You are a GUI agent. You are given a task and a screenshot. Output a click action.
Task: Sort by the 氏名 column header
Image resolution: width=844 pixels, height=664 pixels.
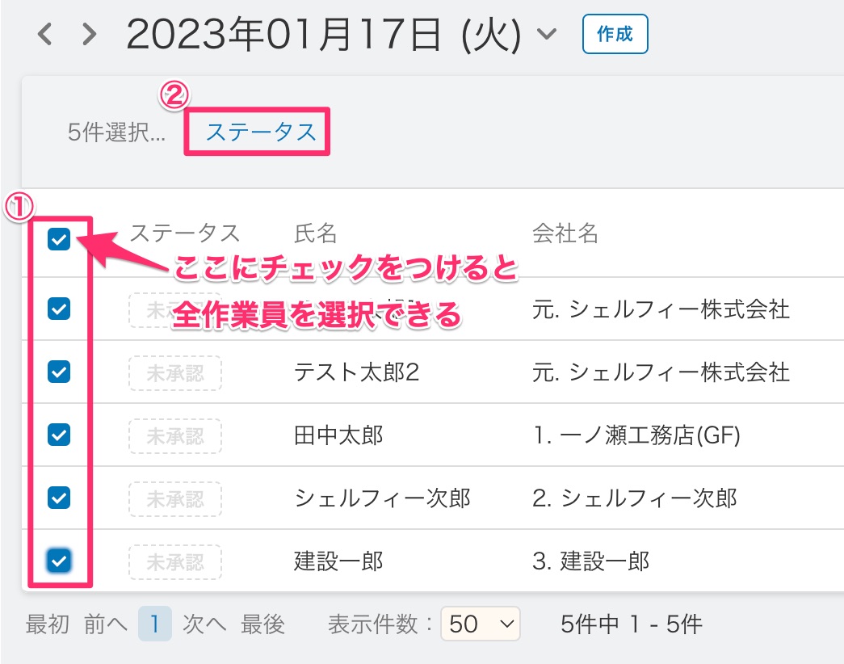click(316, 233)
